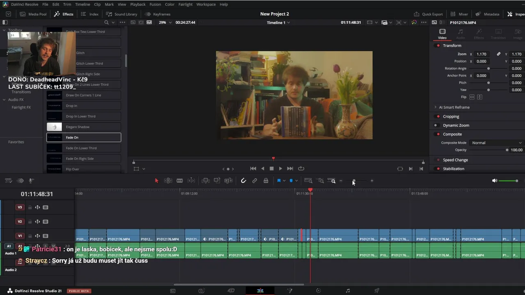
Task: Jump to first frame in transport controls
Action: (253, 168)
